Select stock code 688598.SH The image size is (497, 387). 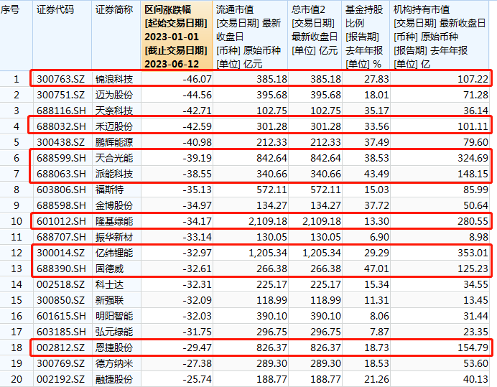click(x=61, y=205)
